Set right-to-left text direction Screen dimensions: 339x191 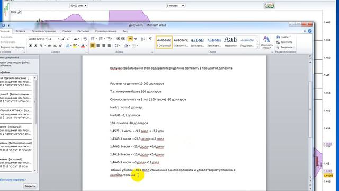coord(136,39)
